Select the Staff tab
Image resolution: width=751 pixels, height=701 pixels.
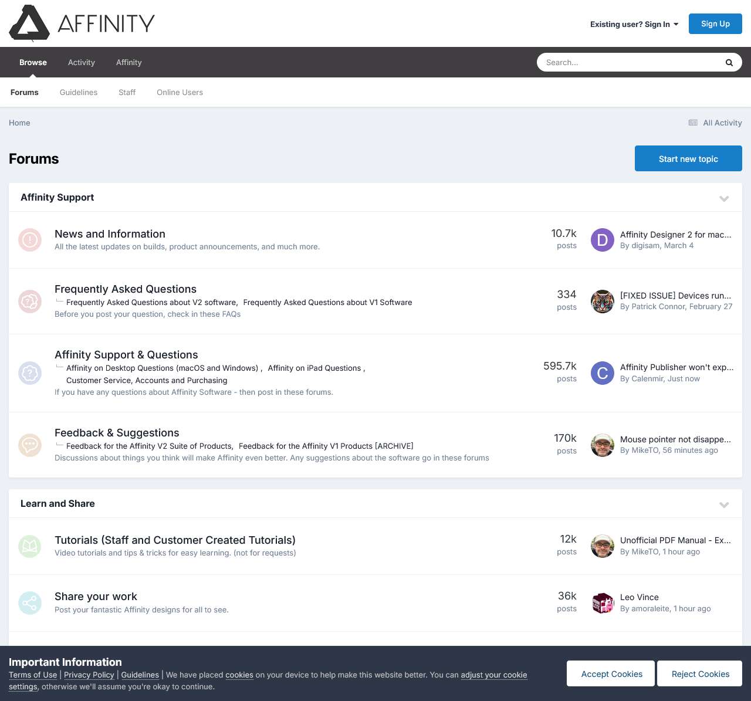click(127, 92)
